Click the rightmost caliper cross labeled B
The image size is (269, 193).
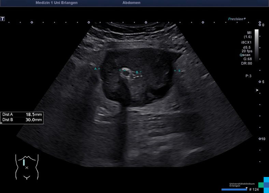point(175,71)
